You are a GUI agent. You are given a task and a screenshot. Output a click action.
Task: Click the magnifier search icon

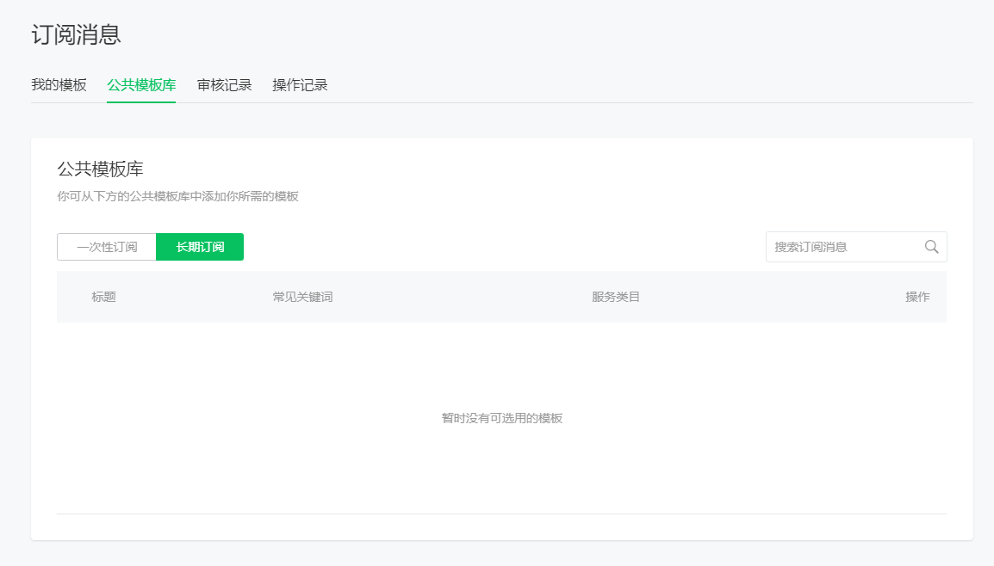(931, 247)
